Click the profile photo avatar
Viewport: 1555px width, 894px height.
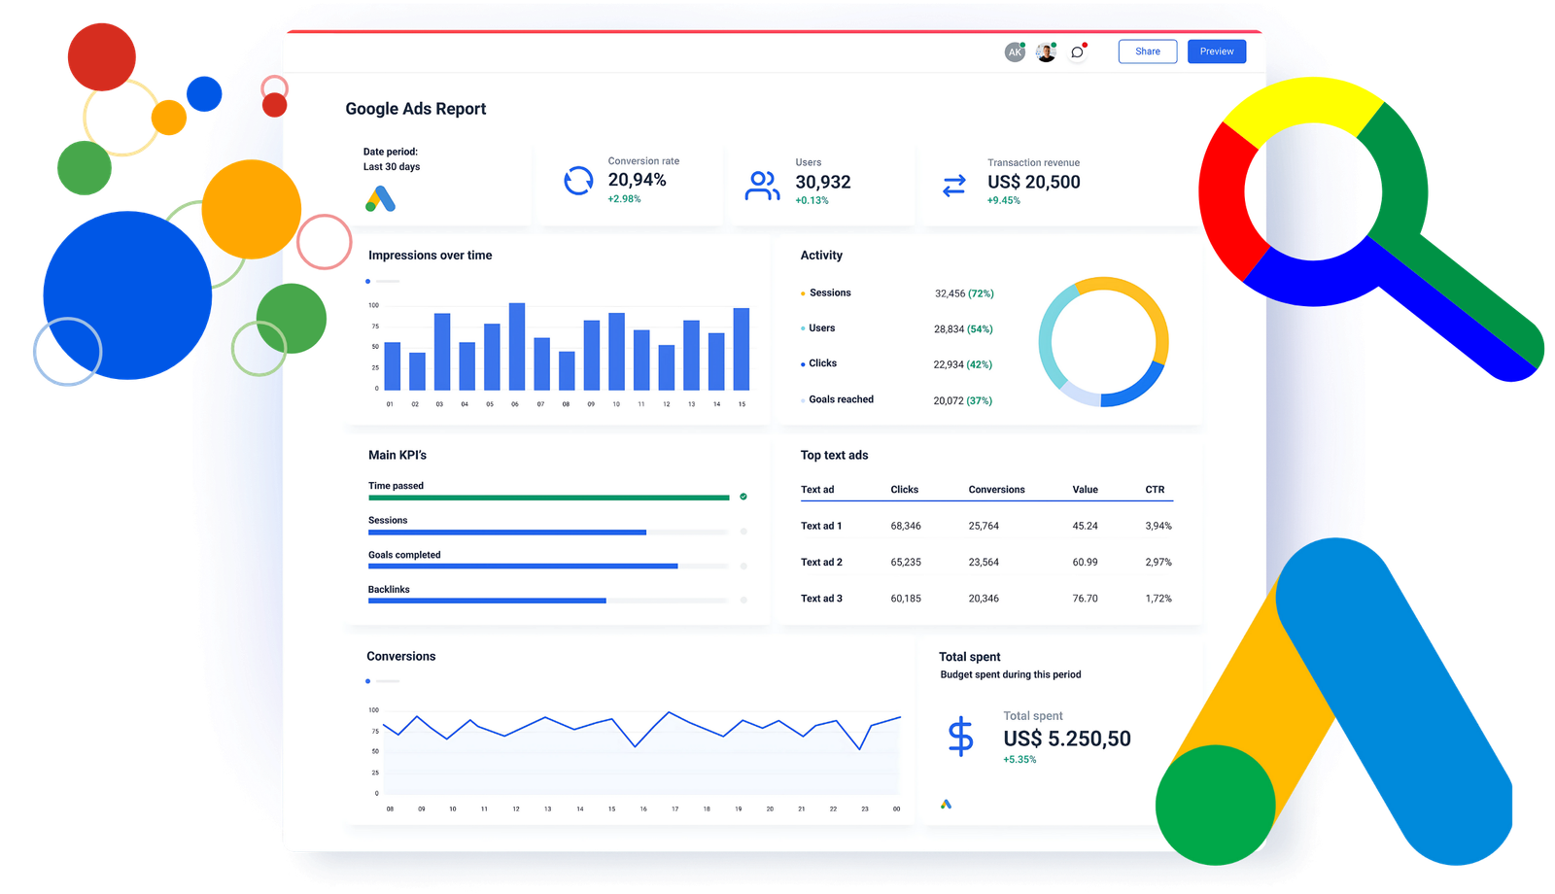point(1046,52)
